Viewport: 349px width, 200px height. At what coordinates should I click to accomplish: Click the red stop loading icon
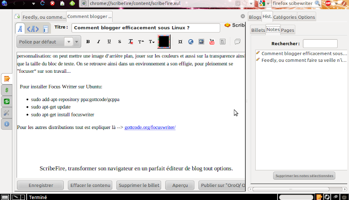[x=52, y=3]
